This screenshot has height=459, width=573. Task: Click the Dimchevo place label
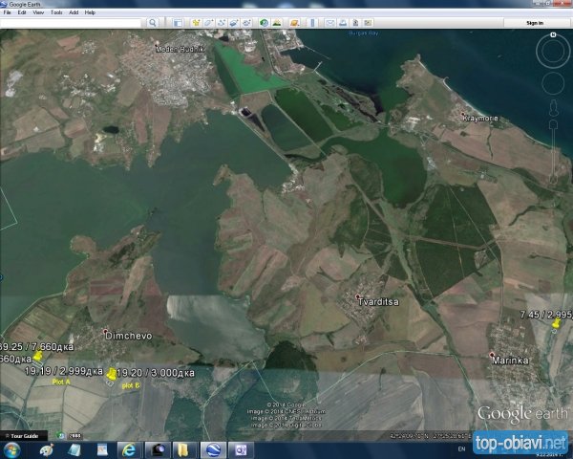coord(128,336)
